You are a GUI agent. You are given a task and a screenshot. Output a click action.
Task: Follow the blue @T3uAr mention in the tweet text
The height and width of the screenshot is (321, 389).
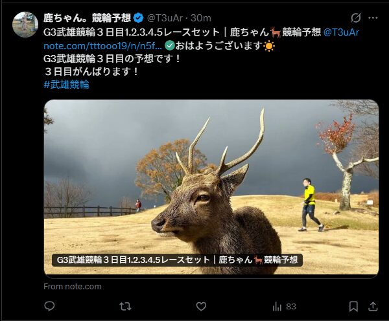[x=341, y=32]
